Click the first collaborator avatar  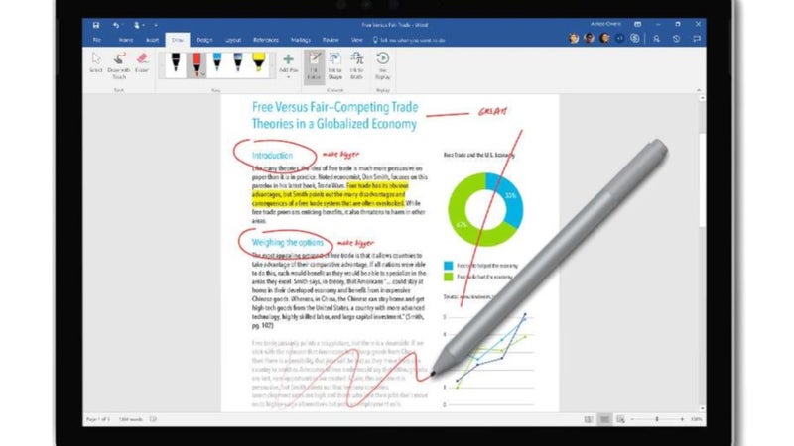(x=574, y=39)
